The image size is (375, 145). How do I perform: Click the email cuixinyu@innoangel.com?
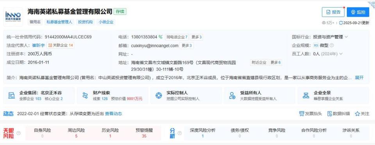(x=155, y=46)
